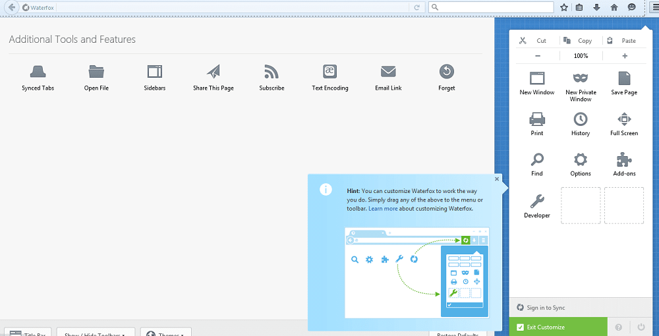Click the last empty menu panel slot

624,206
